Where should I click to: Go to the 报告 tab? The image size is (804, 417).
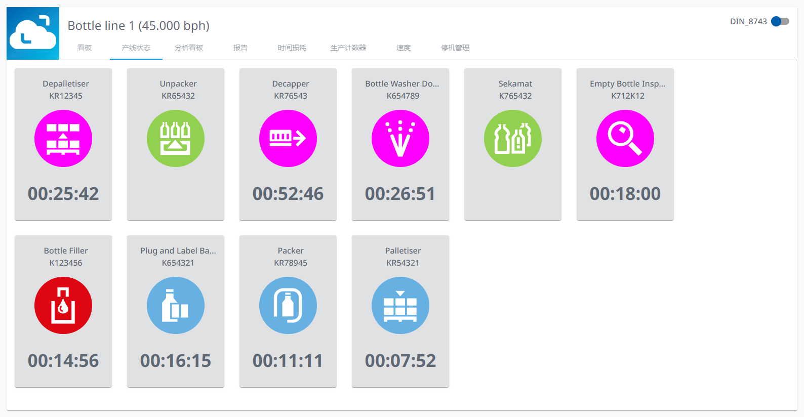(240, 48)
